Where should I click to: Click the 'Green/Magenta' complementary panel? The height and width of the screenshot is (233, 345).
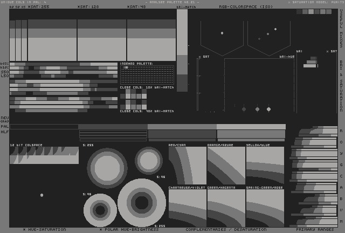click(x=226, y=208)
